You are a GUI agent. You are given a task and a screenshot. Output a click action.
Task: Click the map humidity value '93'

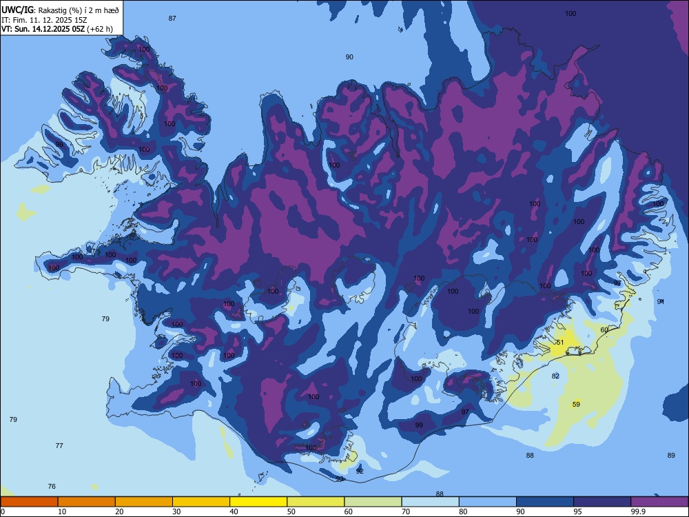click(x=340, y=478)
